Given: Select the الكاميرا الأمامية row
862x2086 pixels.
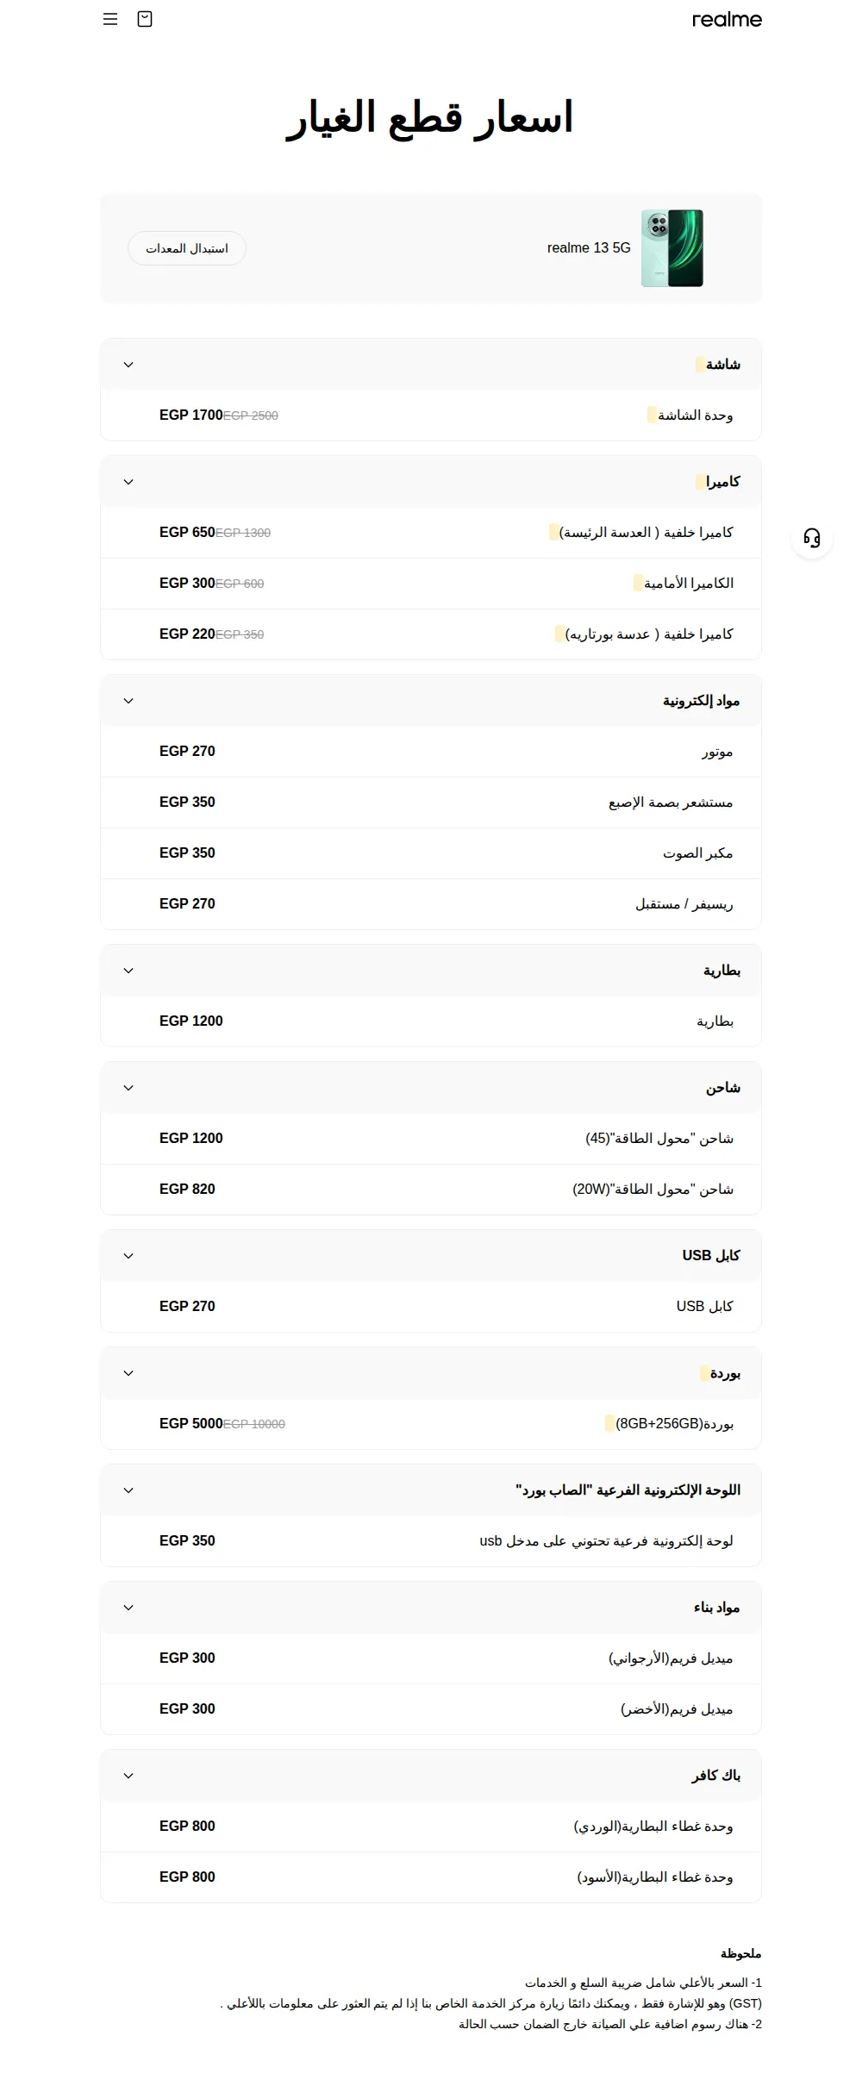Looking at the screenshot, I should click(x=431, y=584).
